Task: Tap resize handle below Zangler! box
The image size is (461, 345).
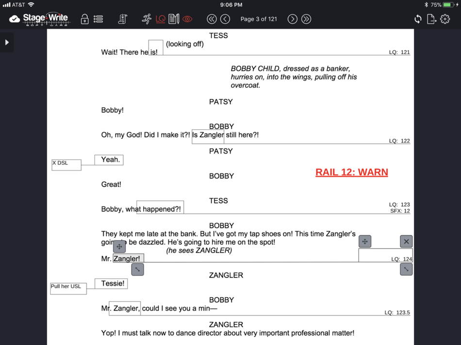Action: click(138, 269)
